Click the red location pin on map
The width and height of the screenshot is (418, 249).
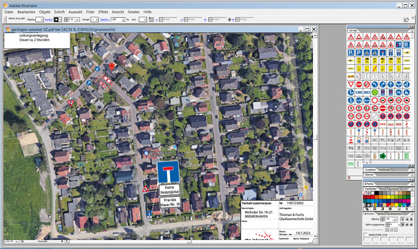click(x=112, y=66)
